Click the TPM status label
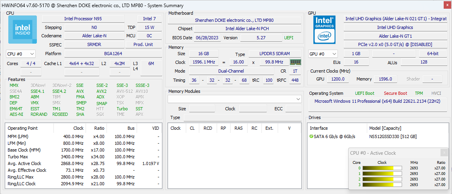This screenshot has width=452, height=194. tap(419, 93)
